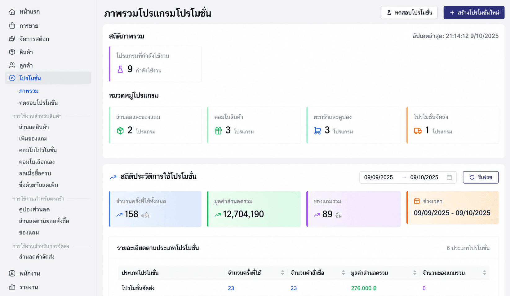Screen dimensions: 510x296
Task: Click the รีเฟรช button
Action: 481,177
